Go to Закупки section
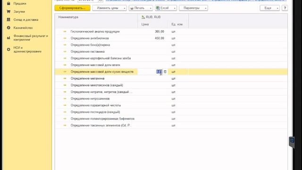 click(x=19, y=11)
